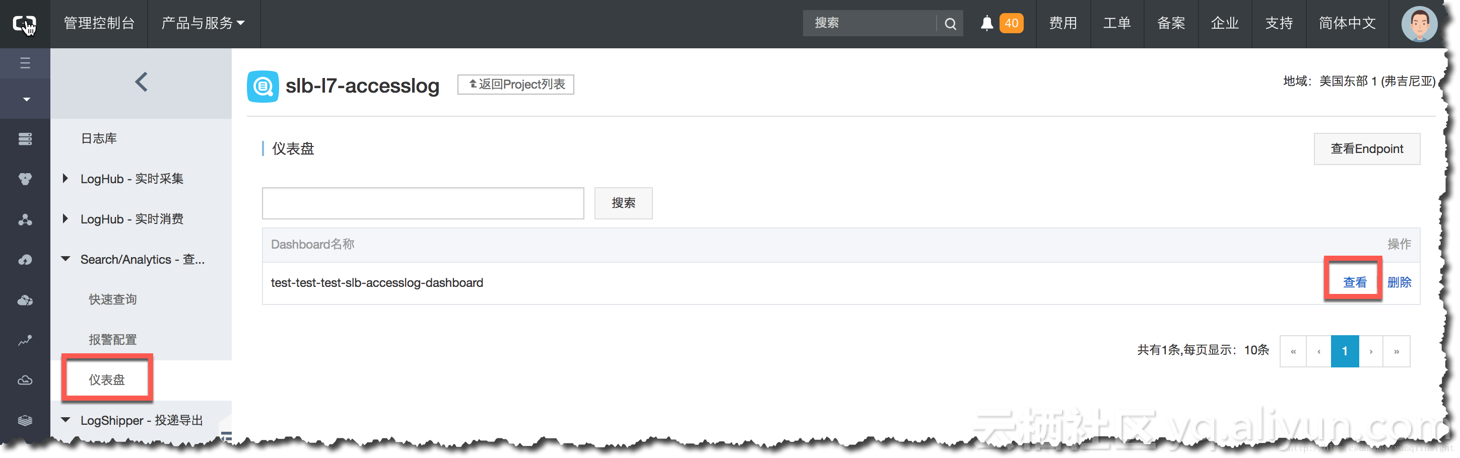
Task: Focus the dashboard search input box
Action: tap(423, 203)
